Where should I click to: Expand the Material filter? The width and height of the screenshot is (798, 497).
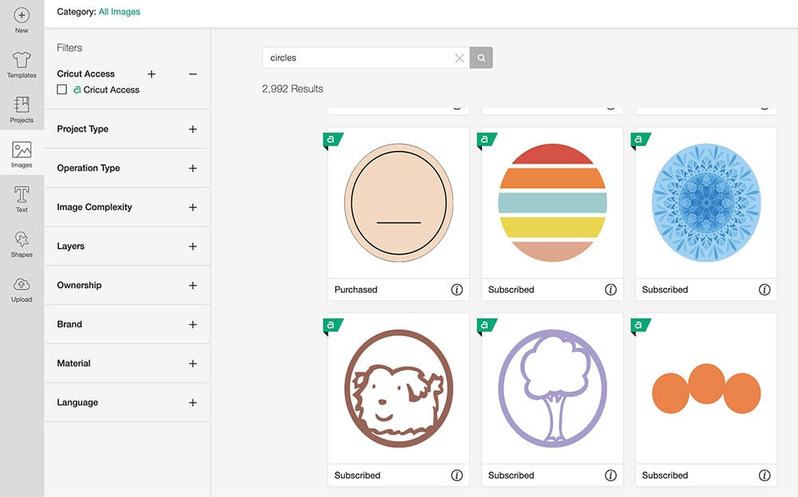point(192,364)
